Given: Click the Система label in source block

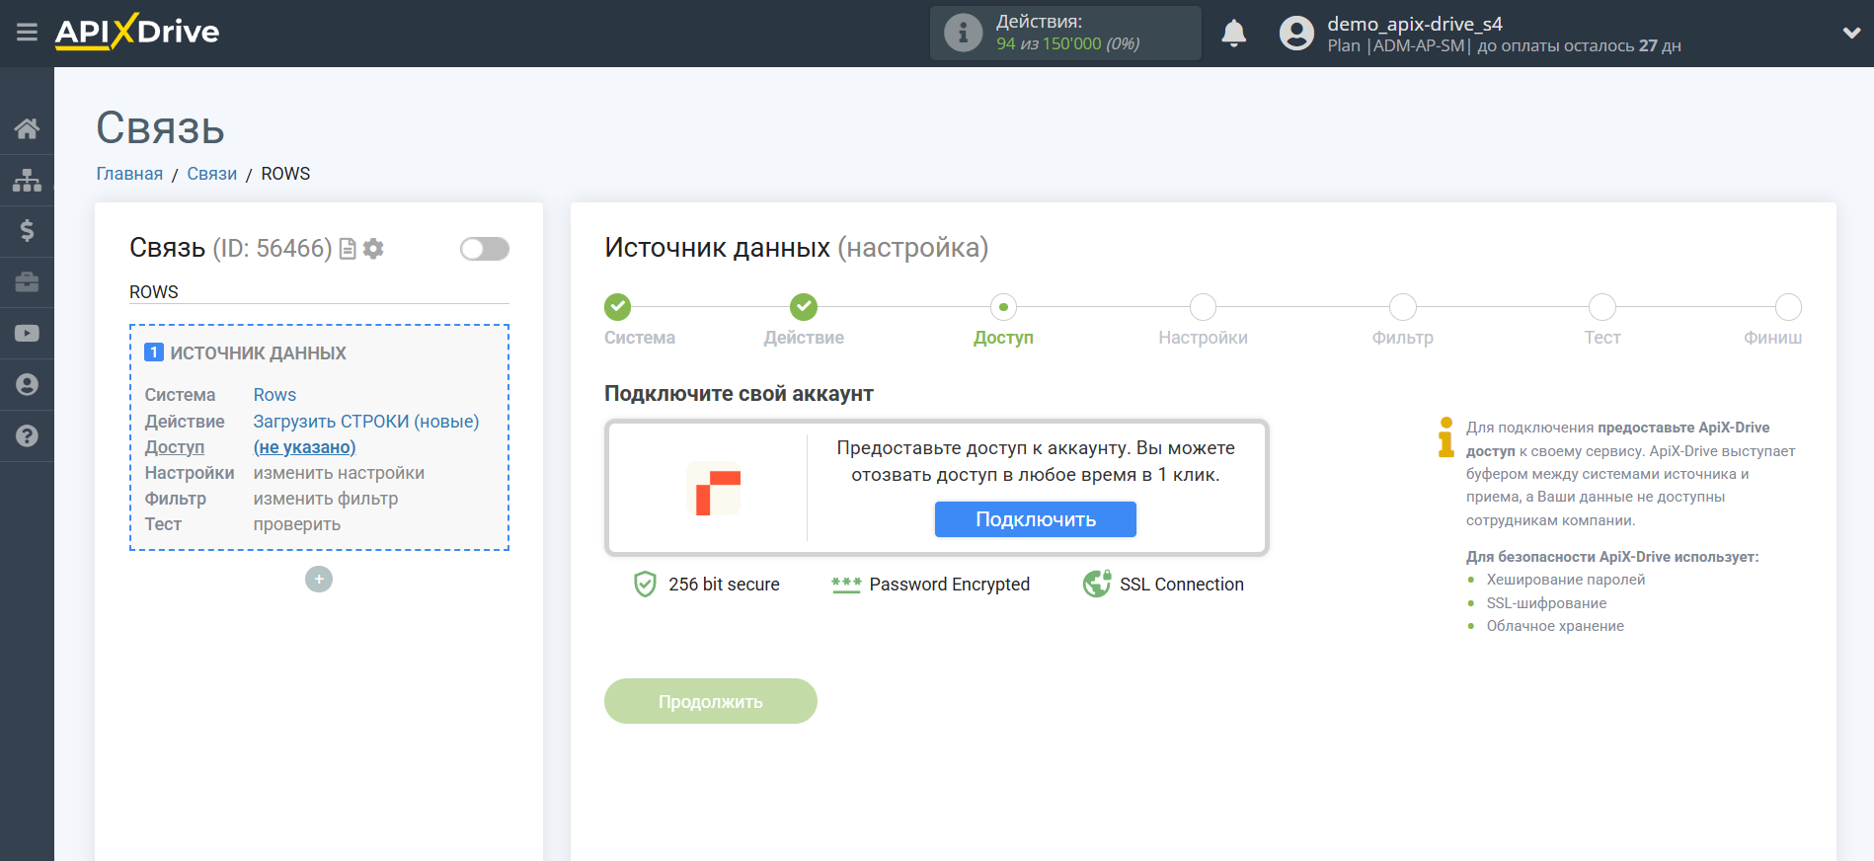Looking at the screenshot, I should click(180, 395).
